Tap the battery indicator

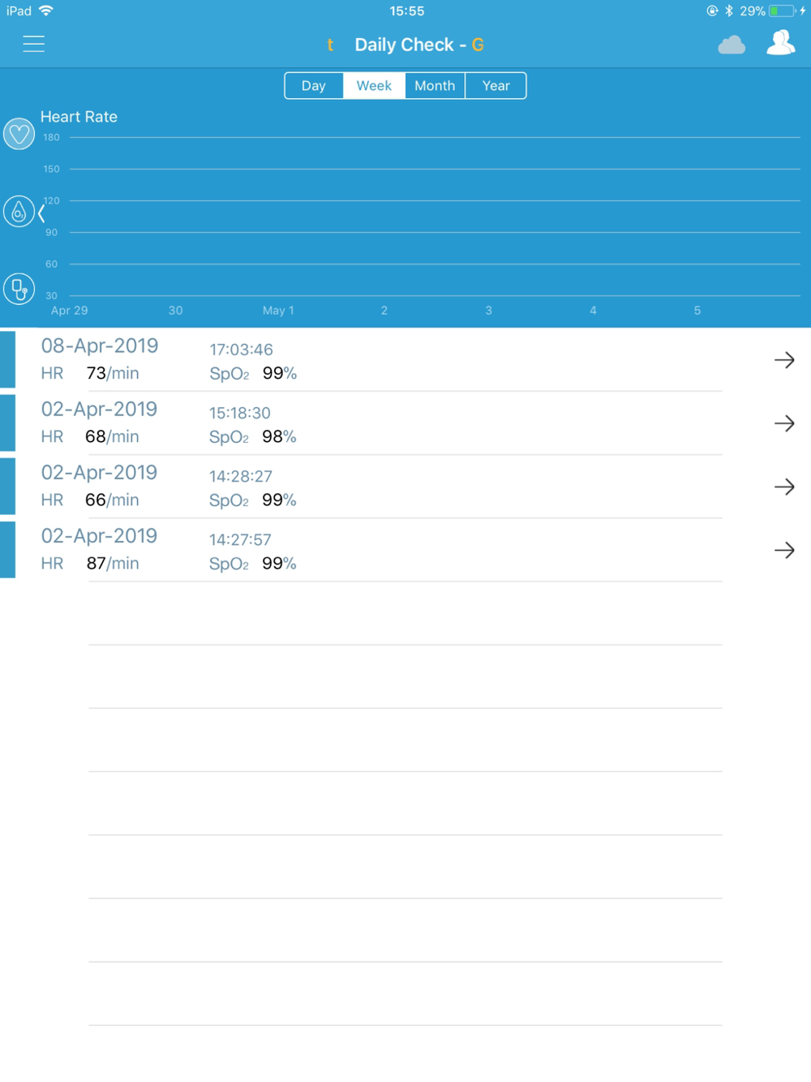(x=782, y=11)
